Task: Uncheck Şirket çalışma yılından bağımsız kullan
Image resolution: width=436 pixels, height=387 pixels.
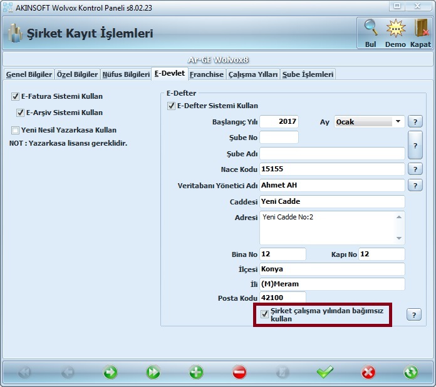Action: (264, 314)
